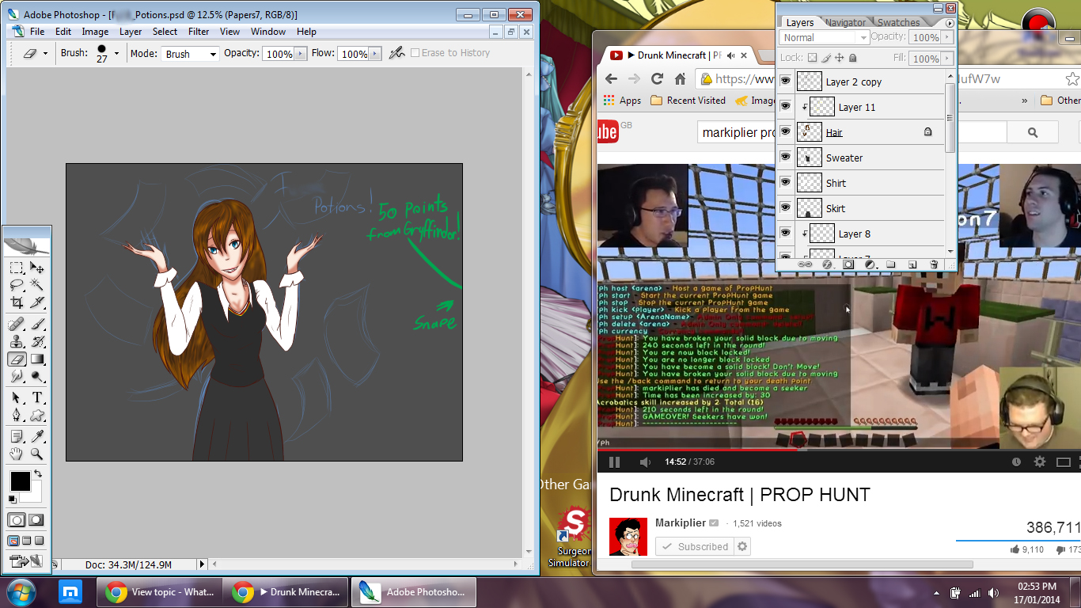The height and width of the screenshot is (608, 1081).
Task: Open the layer blend mode dropdown
Action: point(825,38)
